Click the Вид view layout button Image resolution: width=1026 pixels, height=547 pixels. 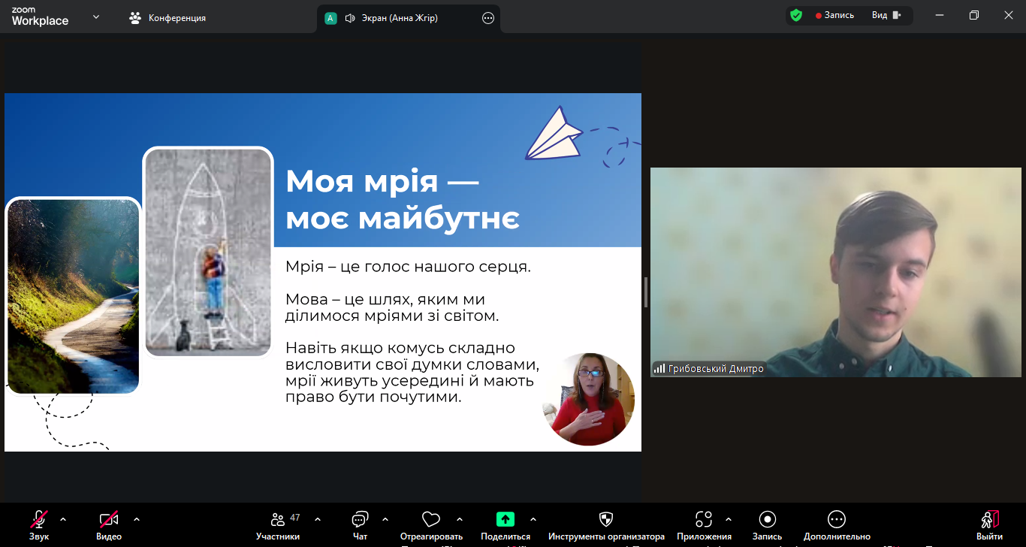click(886, 15)
